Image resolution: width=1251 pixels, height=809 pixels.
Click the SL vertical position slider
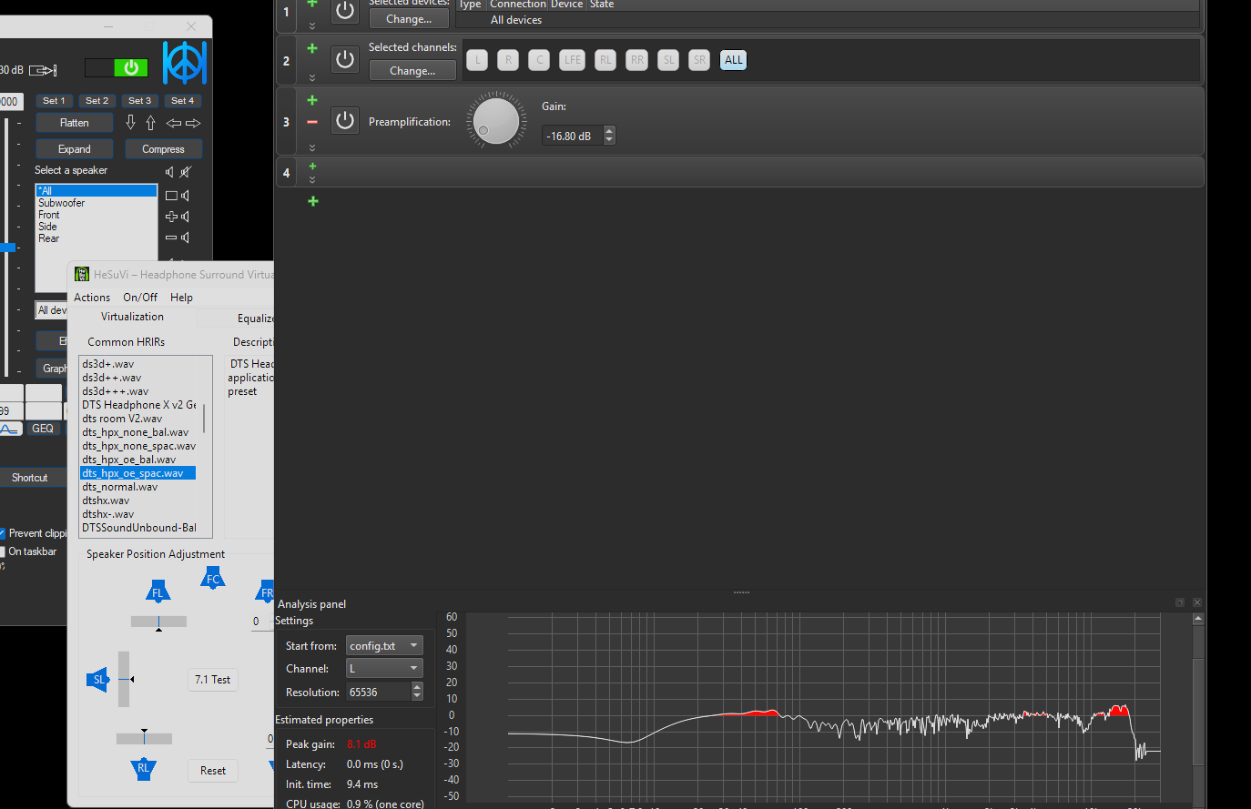124,679
